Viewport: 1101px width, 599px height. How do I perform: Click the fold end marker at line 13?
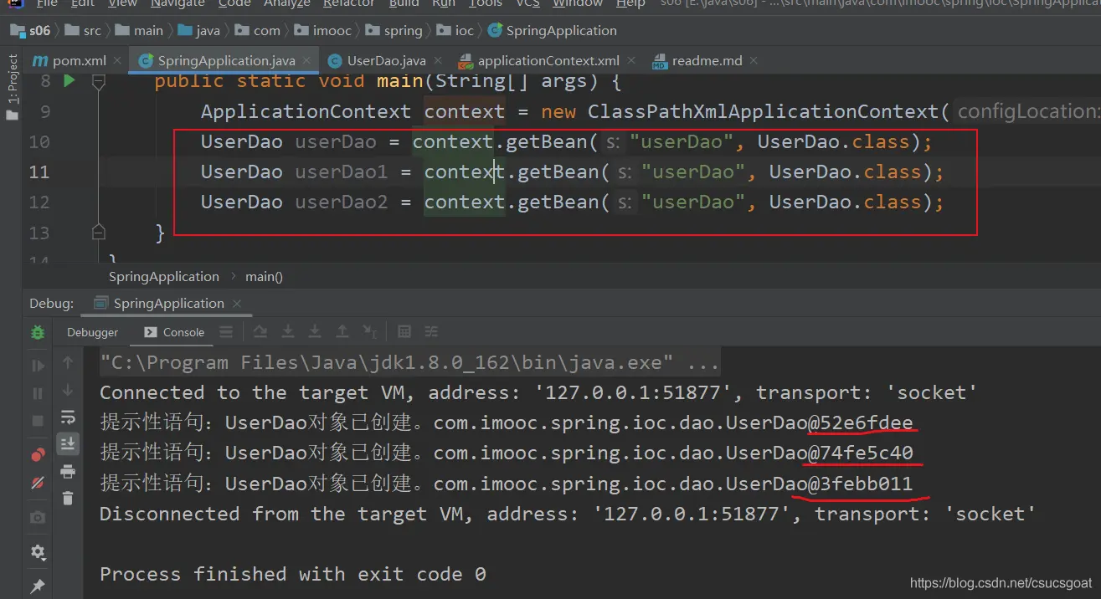[99, 232]
